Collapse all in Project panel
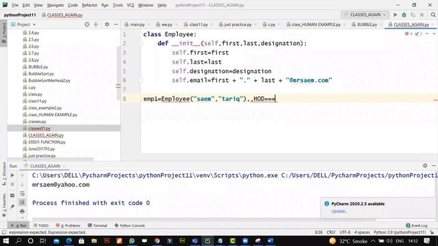 tap(96, 25)
